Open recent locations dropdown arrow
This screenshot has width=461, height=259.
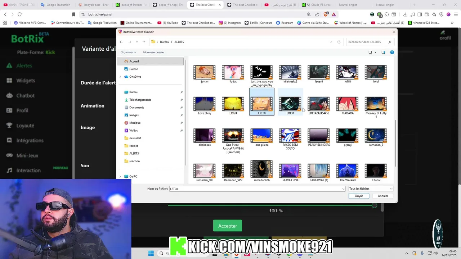[137, 42]
